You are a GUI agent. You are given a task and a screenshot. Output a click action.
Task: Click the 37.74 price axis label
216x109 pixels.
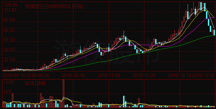point(9,59)
